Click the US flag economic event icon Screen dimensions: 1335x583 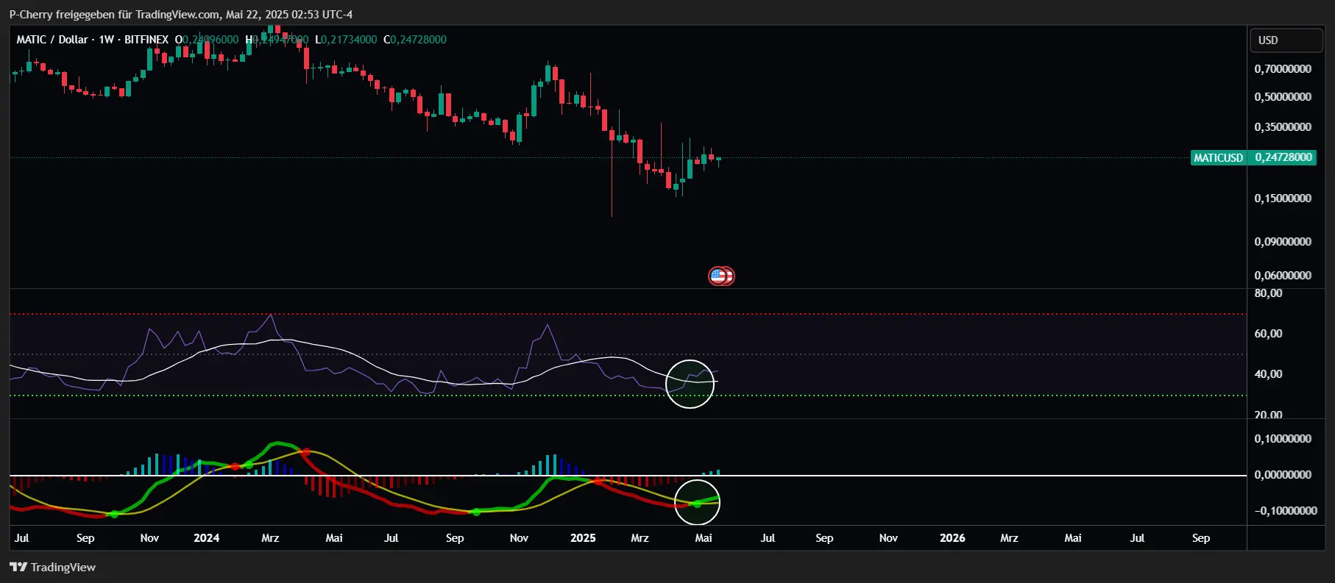tap(718, 276)
